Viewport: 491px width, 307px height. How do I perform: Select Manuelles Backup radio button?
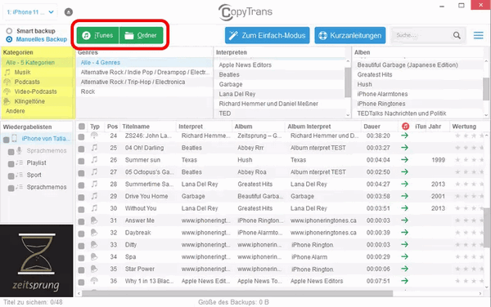pos(9,39)
